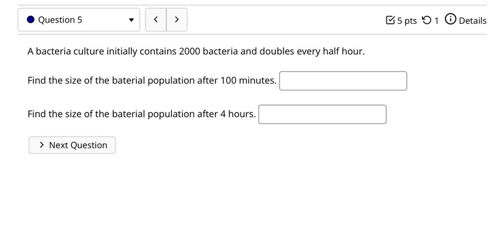
Task: Click the attempts count number 1
Action: point(436,21)
